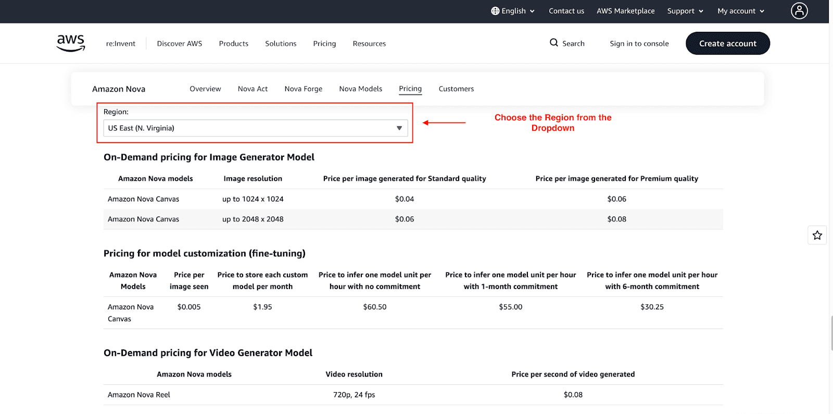Click the cell 'up to 1024 x 1024'
The height and width of the screenshot is (414, 833).
tap(253, 199)
